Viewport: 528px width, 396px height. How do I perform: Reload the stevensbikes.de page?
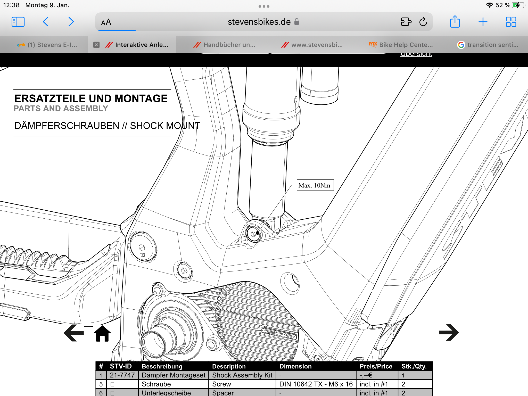(423, 22)
